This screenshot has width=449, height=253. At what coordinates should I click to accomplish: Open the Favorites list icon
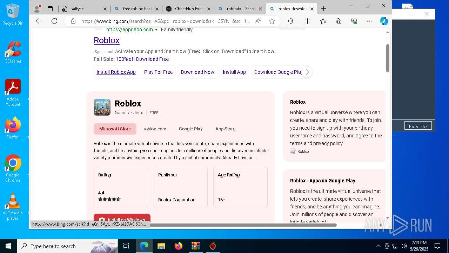click(323, 21)
